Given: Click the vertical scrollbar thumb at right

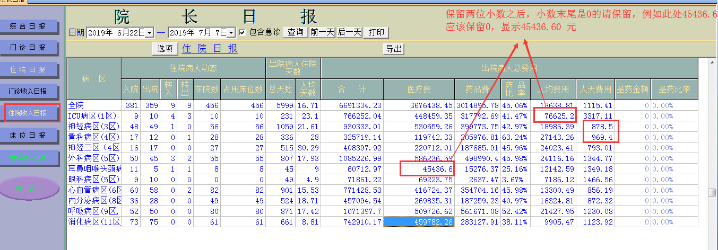Looking at the screenshot, I should 713,192.
